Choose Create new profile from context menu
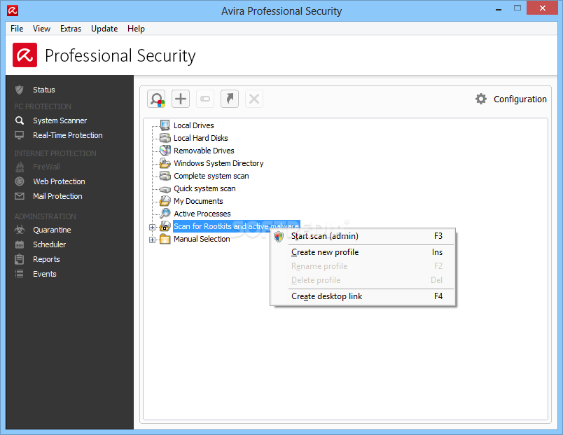This screenshot has width=563, height=435. pyautogui.click(x=363, y=252)
